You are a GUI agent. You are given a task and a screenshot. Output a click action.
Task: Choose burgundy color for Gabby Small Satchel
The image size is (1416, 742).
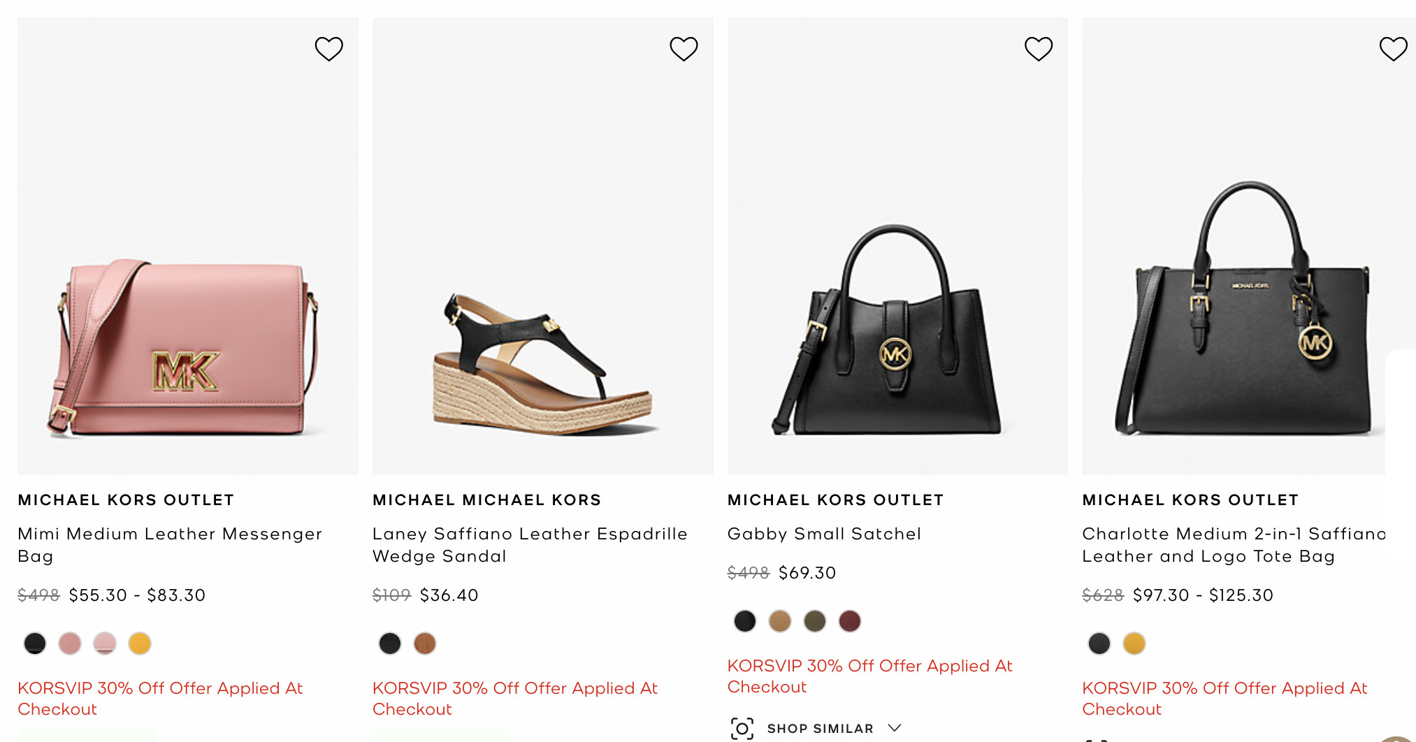(850, 620)
